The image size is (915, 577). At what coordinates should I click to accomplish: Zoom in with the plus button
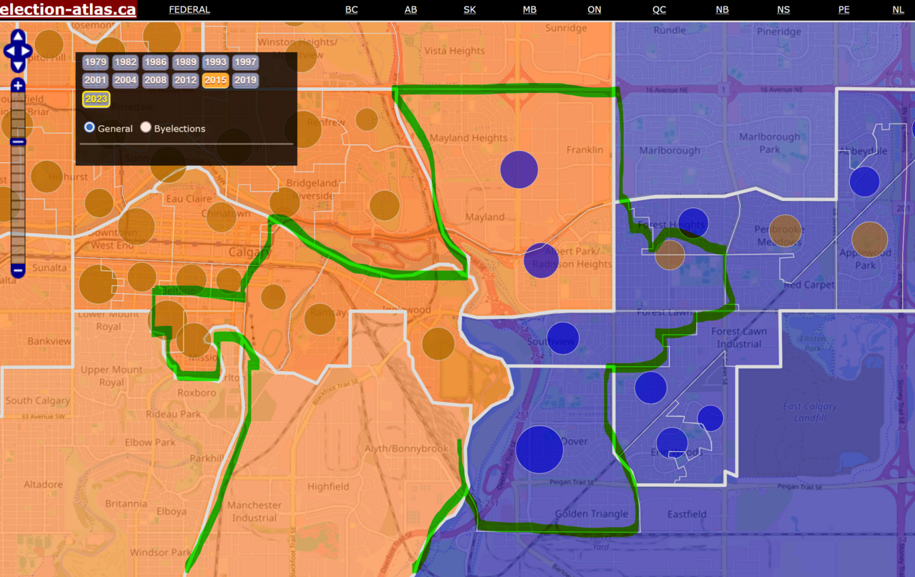pos(18,87)
